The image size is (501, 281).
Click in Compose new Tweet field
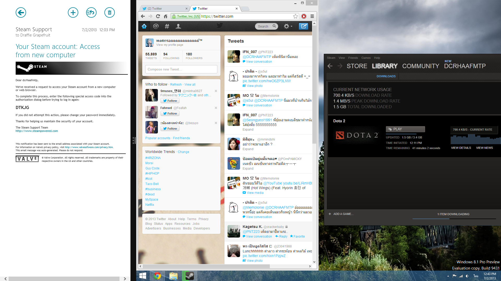point(181,69)
